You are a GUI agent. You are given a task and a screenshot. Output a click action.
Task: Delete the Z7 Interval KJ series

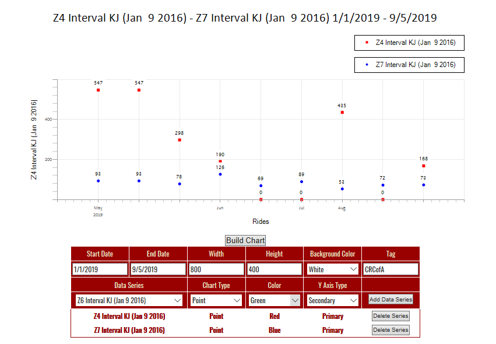[x=391, y=330]
